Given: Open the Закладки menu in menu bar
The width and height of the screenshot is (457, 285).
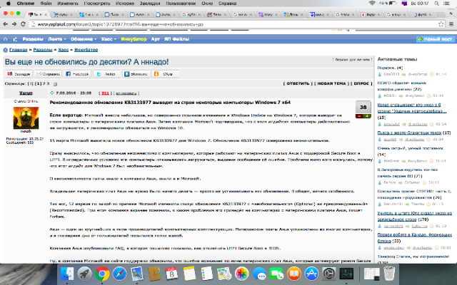Looking at the screenshot, I should click(x=150, y=4).
